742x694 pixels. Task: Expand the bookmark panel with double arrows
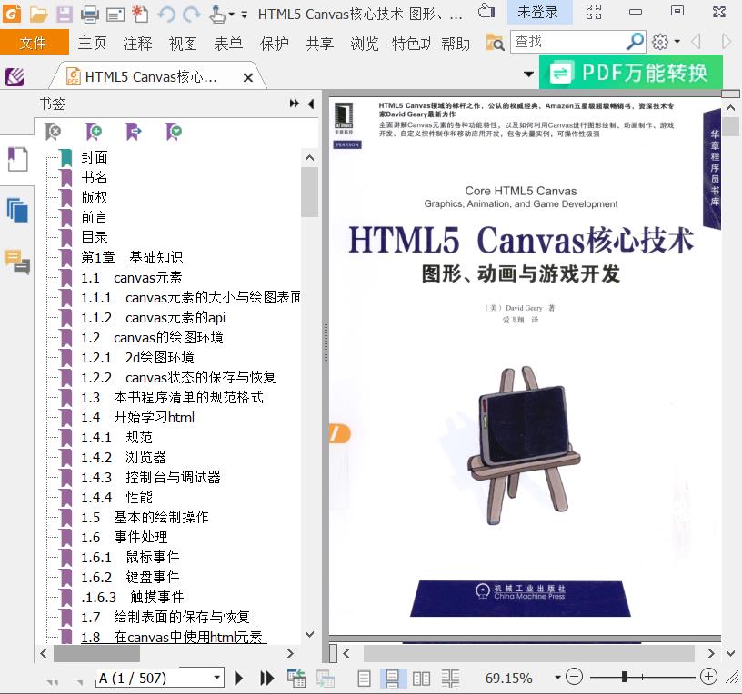(x=295, y=103)
